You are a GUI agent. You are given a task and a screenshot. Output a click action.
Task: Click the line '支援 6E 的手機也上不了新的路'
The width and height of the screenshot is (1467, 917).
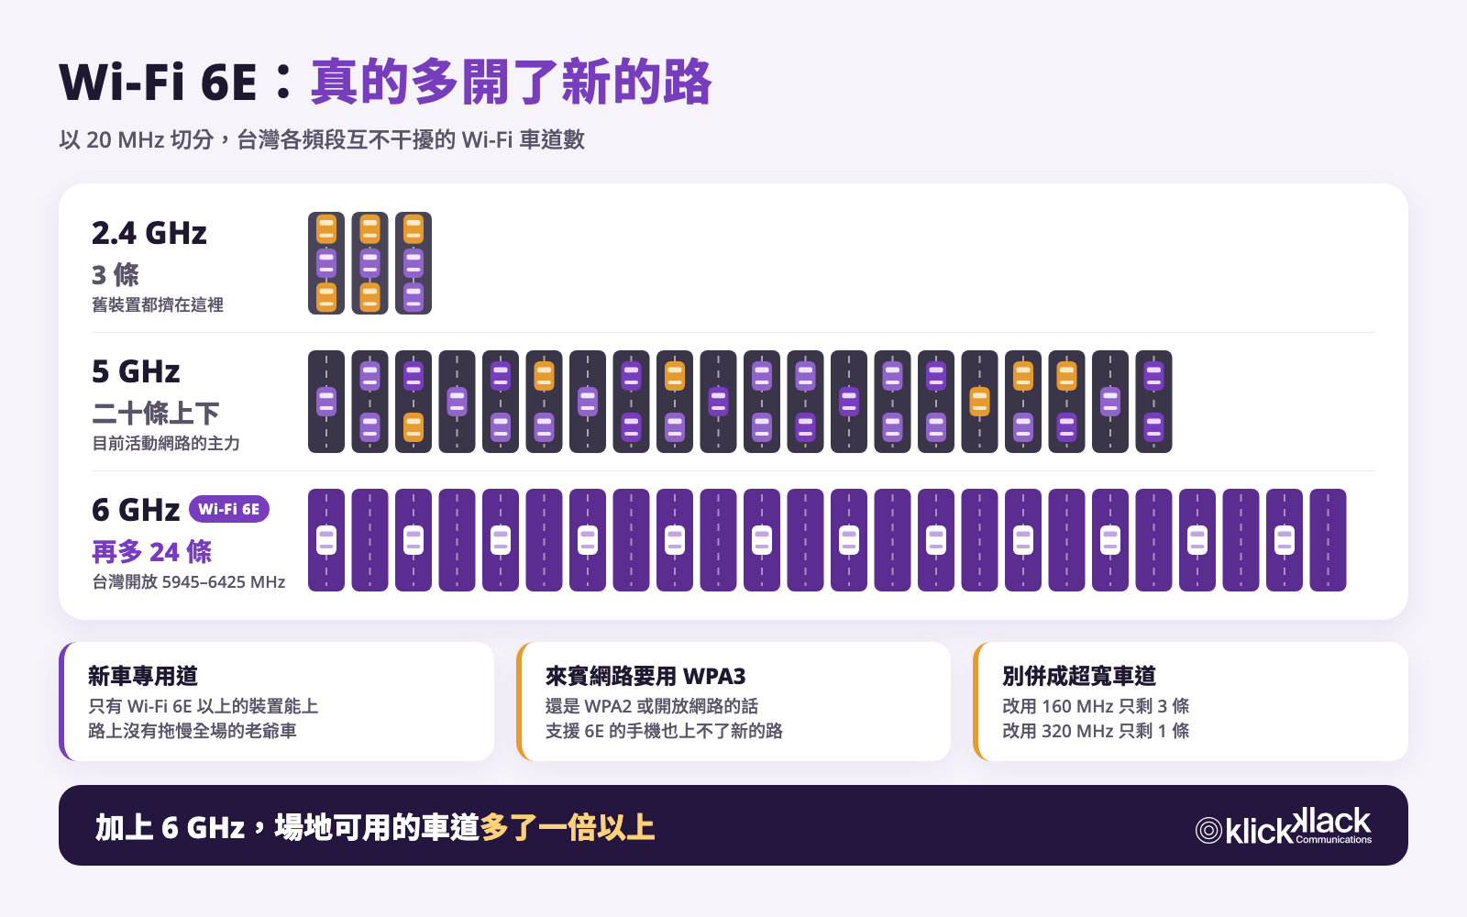tap(664, 731)
